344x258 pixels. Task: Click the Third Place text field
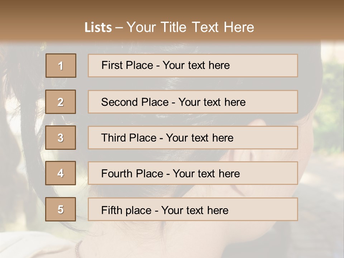(x=193, y=138)
